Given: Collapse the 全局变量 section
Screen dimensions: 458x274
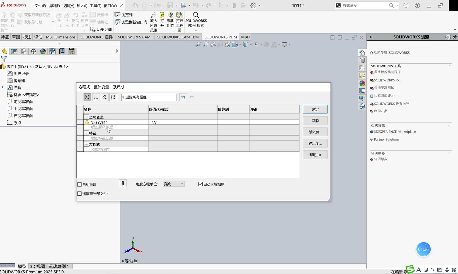Looking at the screenshot, I should [x=86, y=117].
